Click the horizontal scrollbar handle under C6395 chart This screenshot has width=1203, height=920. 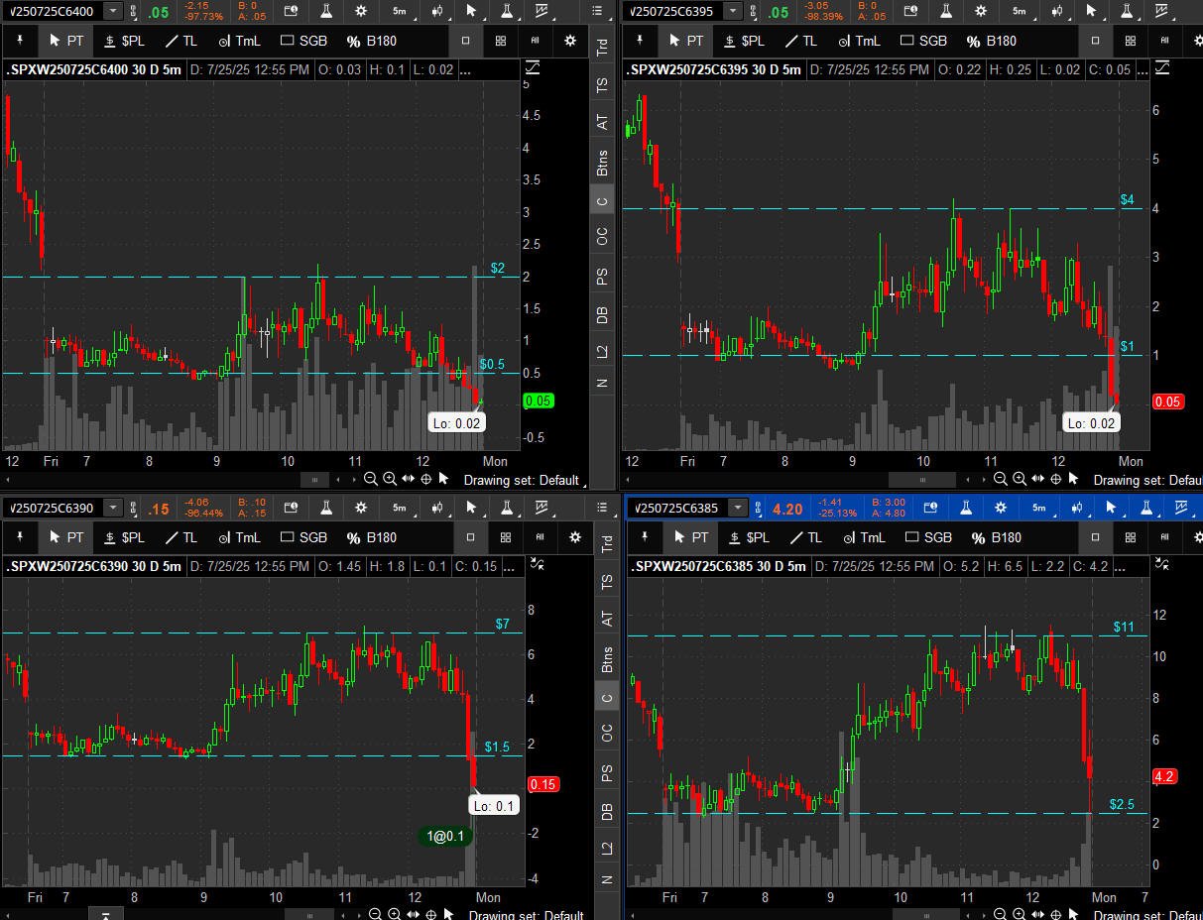923,480
